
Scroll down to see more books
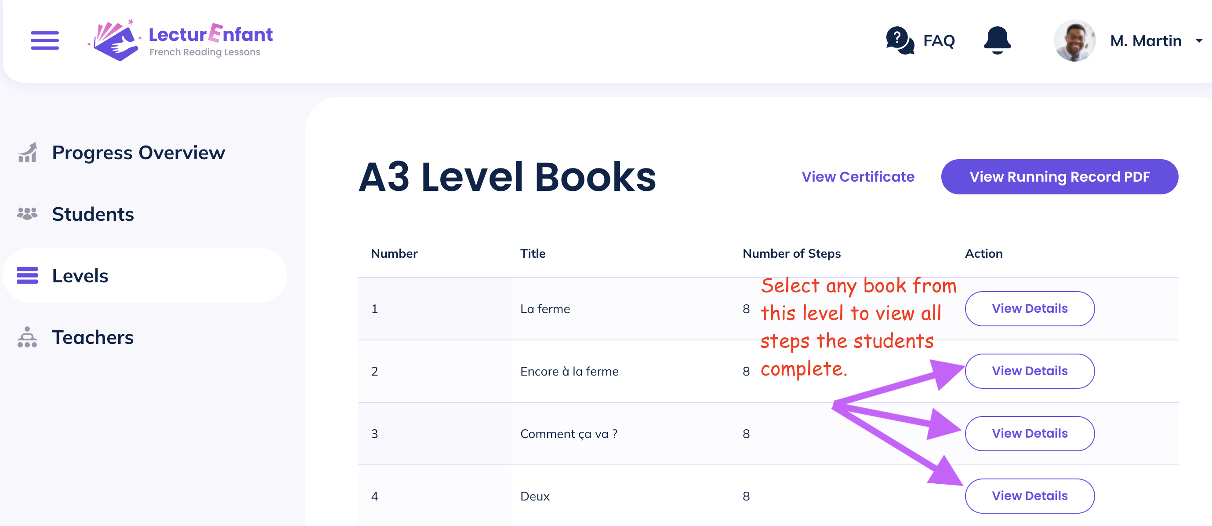606,503
